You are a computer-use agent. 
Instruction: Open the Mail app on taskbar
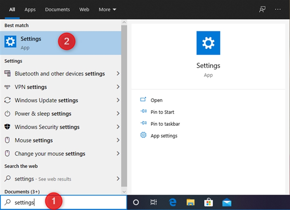[x=227, y=202]
